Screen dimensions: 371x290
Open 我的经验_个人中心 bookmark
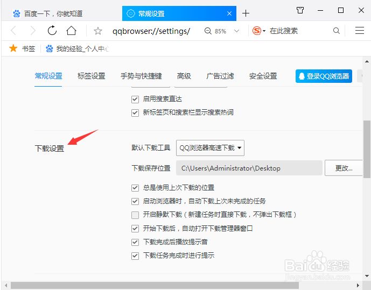point(77,48)
